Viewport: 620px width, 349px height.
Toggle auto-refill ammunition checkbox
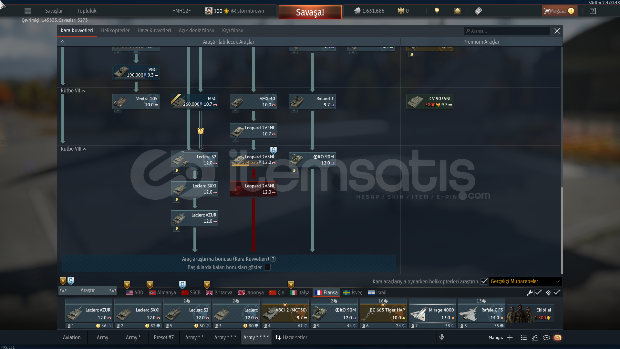point(556,293)
